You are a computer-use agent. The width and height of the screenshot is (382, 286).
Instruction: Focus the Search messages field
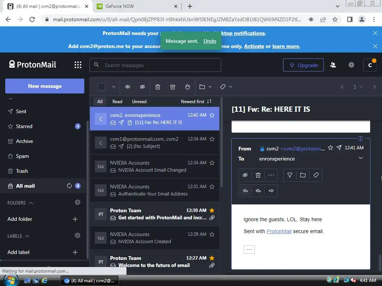click(x=155, y=65)
